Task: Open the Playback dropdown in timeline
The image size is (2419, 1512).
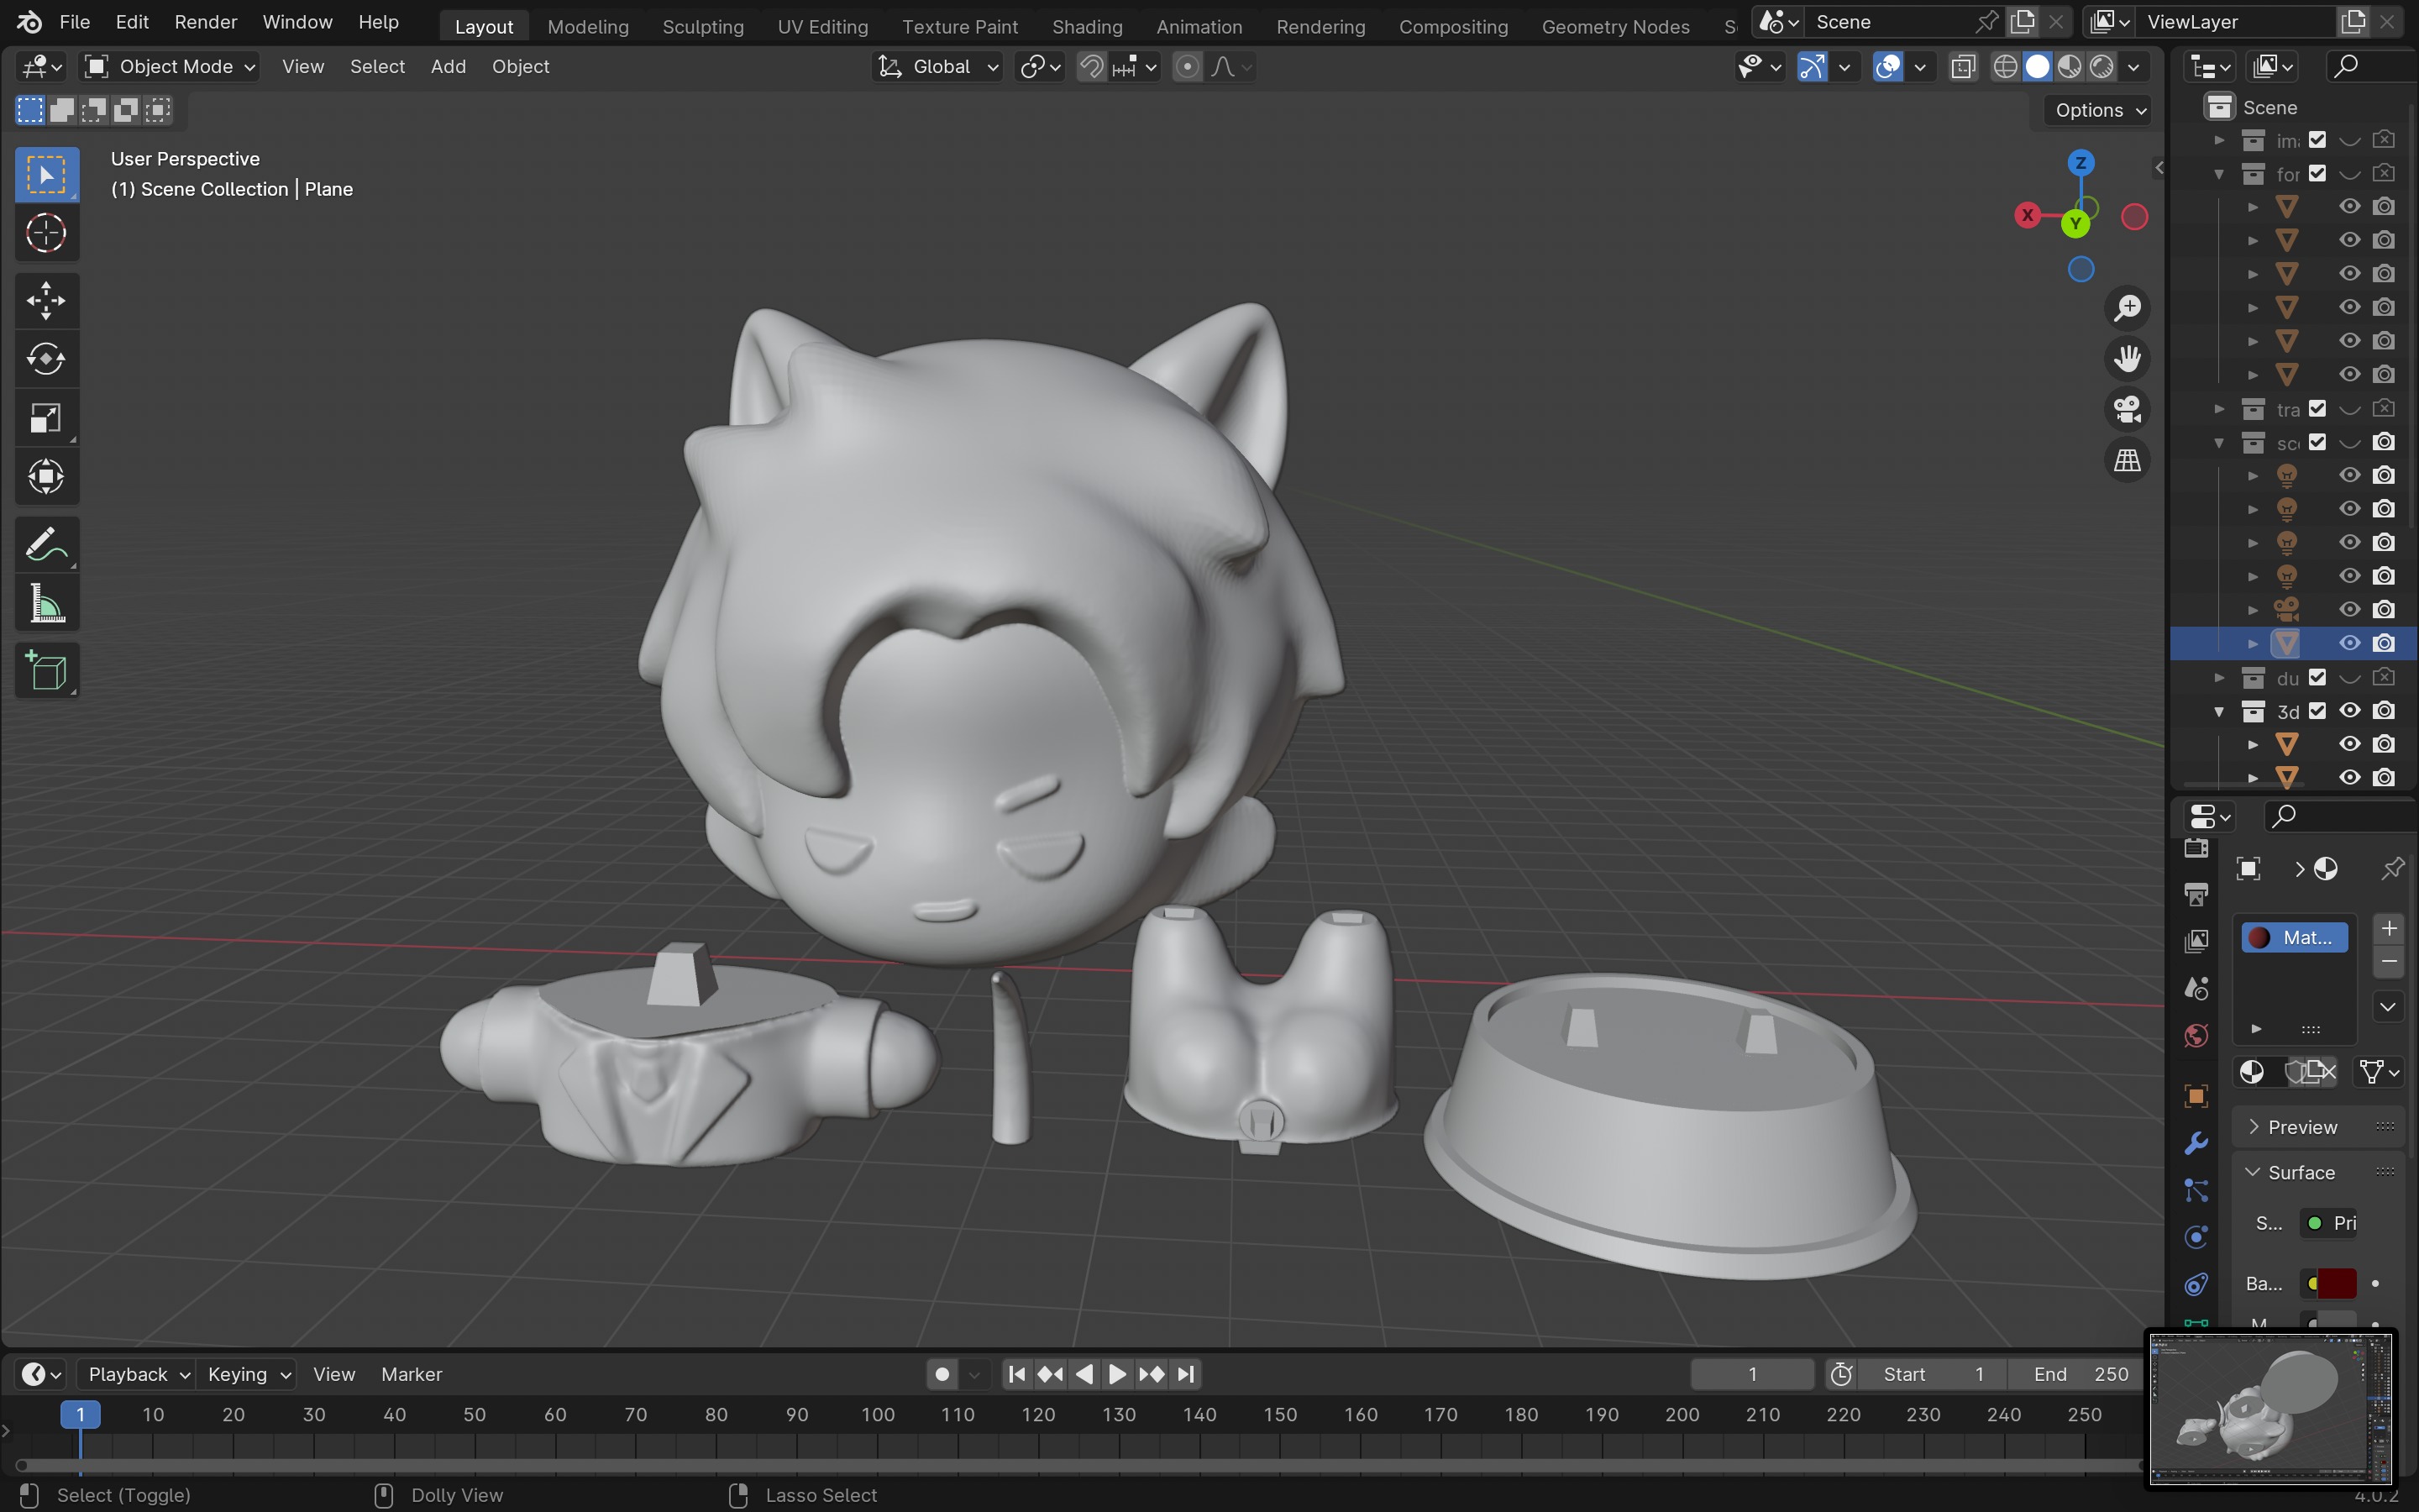Action: click(137, 1374)
